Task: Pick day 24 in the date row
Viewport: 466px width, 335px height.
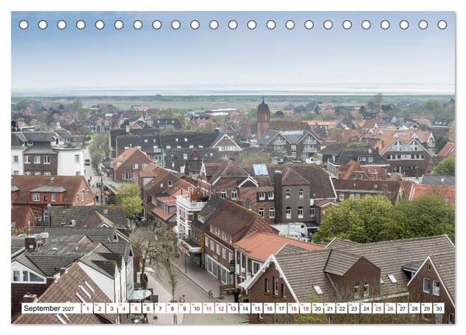Action: coord(366,309)
